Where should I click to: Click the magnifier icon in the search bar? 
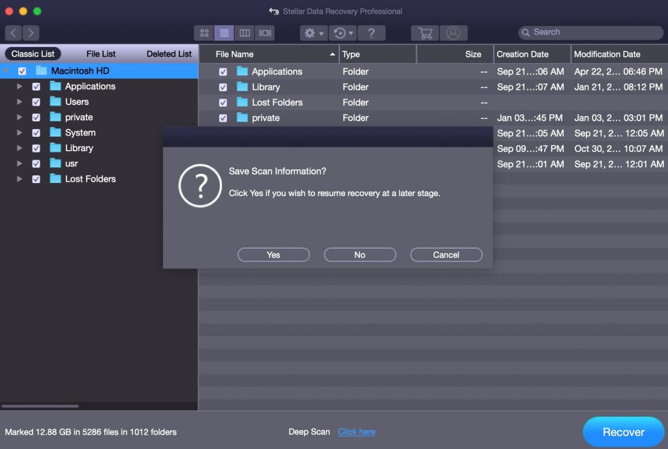coord(526,33)
